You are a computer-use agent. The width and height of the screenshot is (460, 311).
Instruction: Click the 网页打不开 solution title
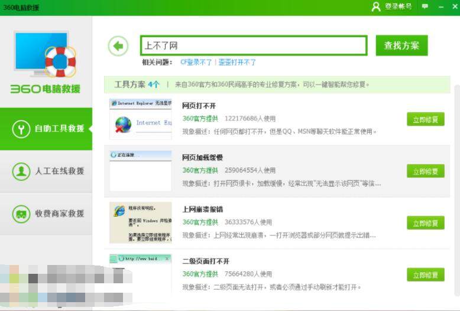coord(199,106)
